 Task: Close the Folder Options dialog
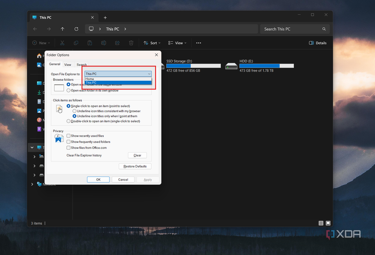click(156, 55)
